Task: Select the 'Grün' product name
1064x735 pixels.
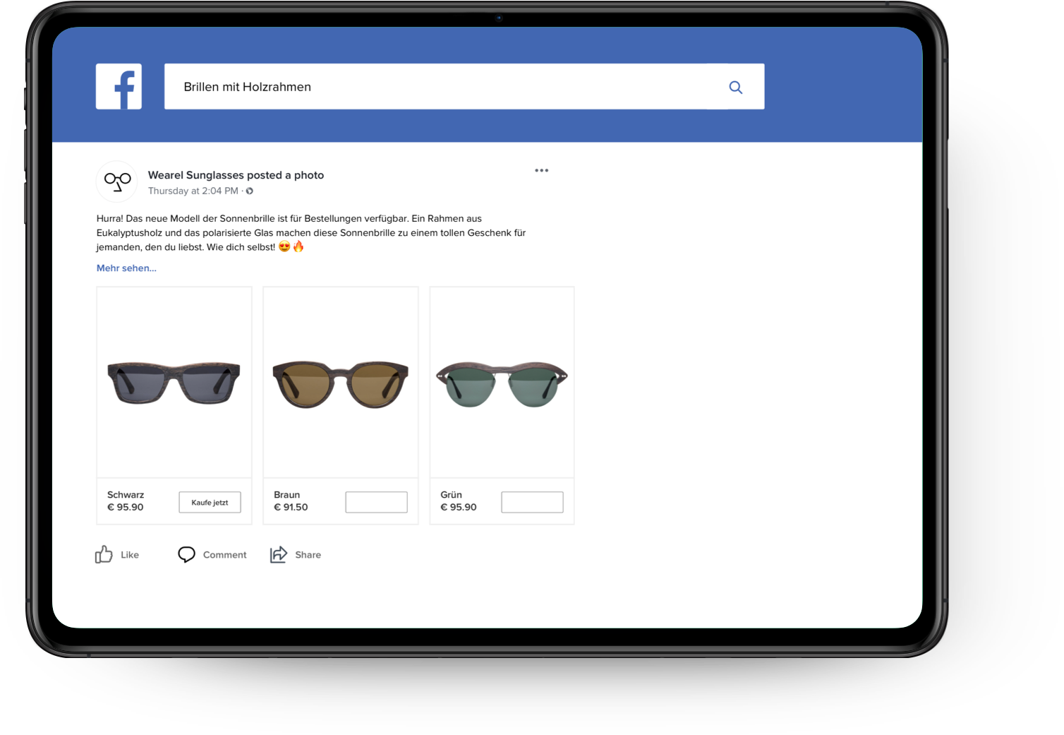Action: click(x=452, y=495)
